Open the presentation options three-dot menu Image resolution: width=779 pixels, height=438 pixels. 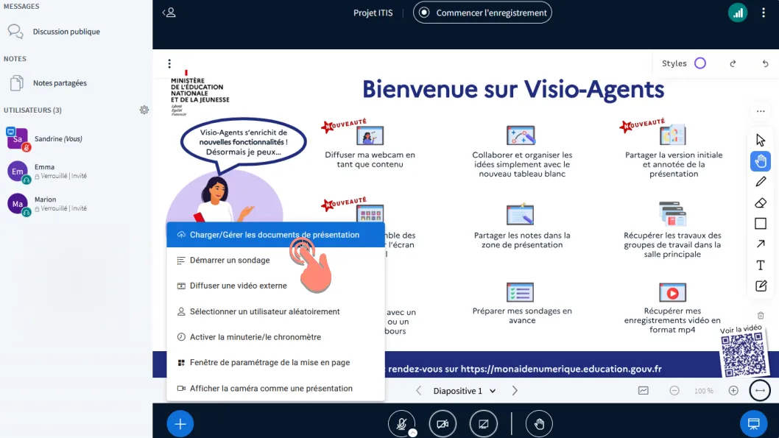(169, 63)
